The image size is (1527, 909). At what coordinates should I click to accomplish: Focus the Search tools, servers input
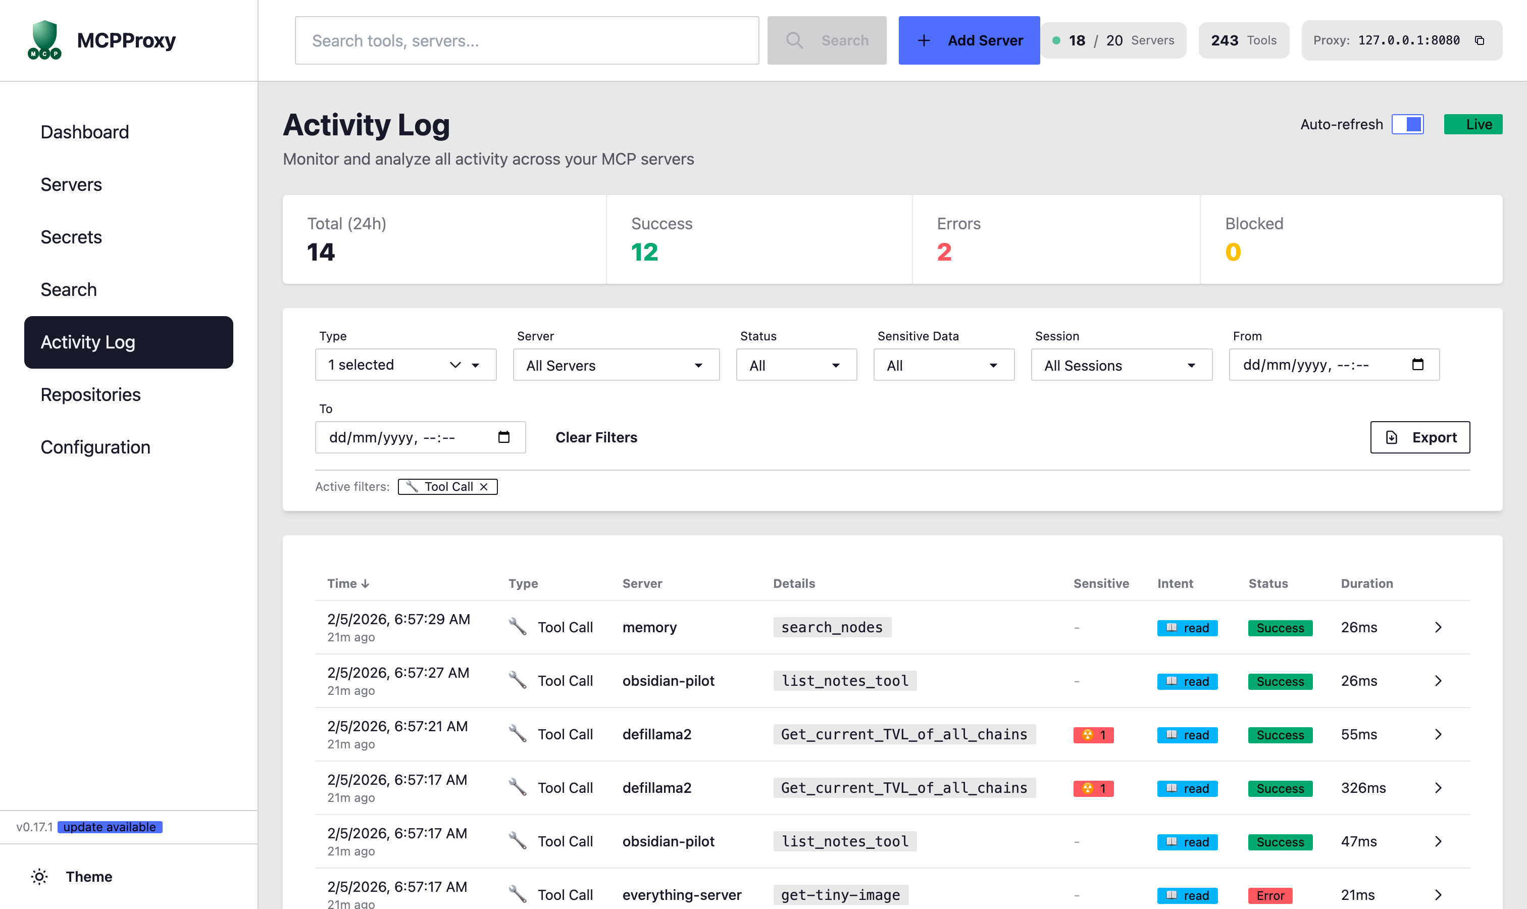527,40
